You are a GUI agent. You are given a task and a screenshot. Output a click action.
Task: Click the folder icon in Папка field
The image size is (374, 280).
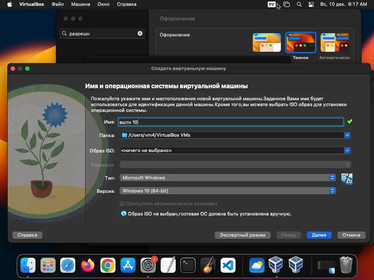124,135
